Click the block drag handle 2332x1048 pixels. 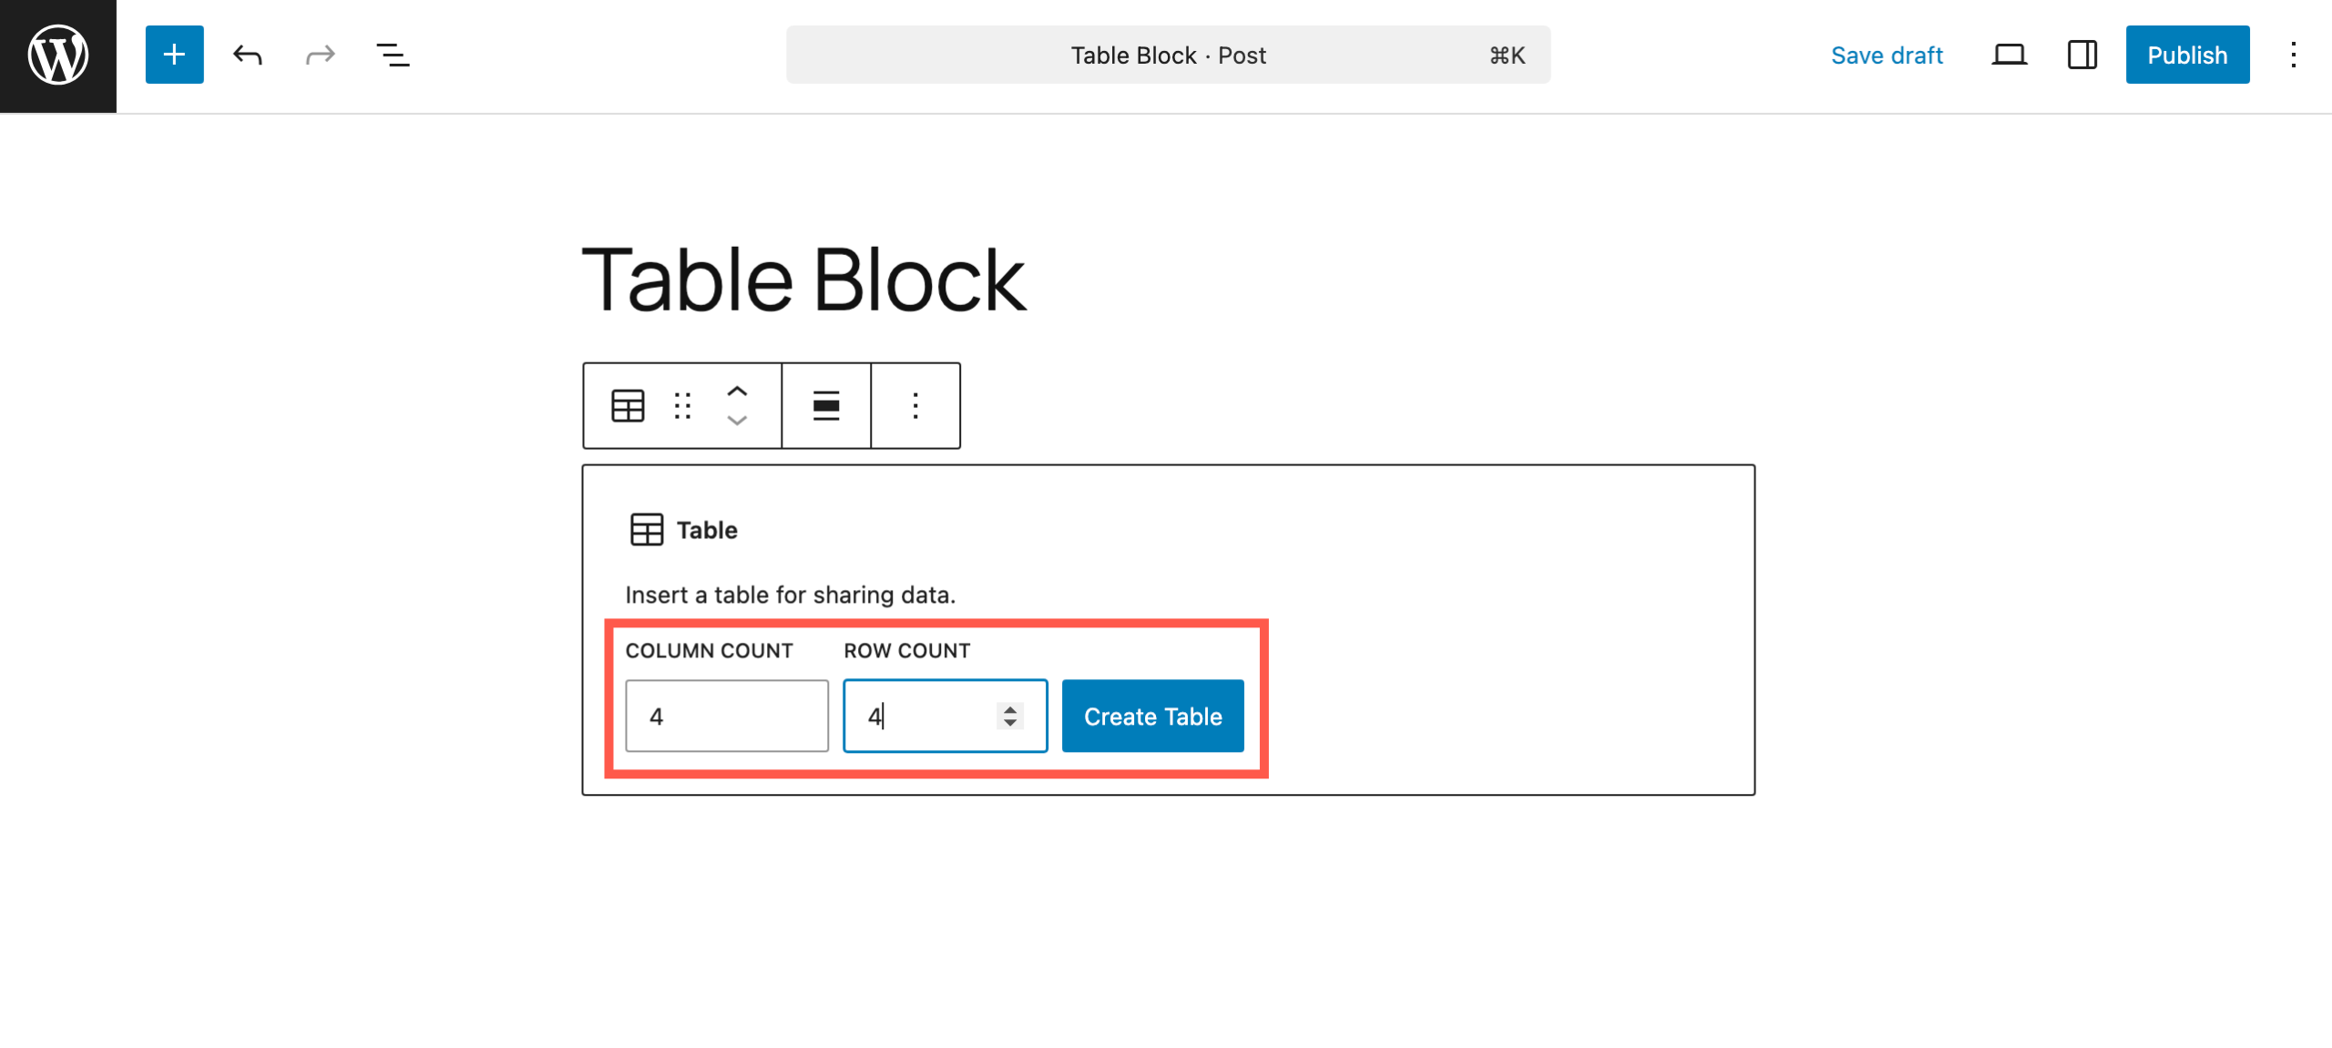pyautogui.click(x=682, y=406)
